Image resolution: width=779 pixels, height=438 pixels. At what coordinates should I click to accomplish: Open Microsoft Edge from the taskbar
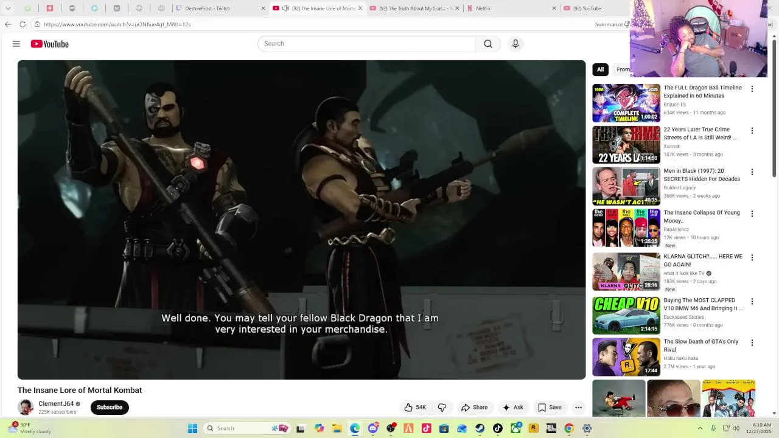[x=355, y=428]
